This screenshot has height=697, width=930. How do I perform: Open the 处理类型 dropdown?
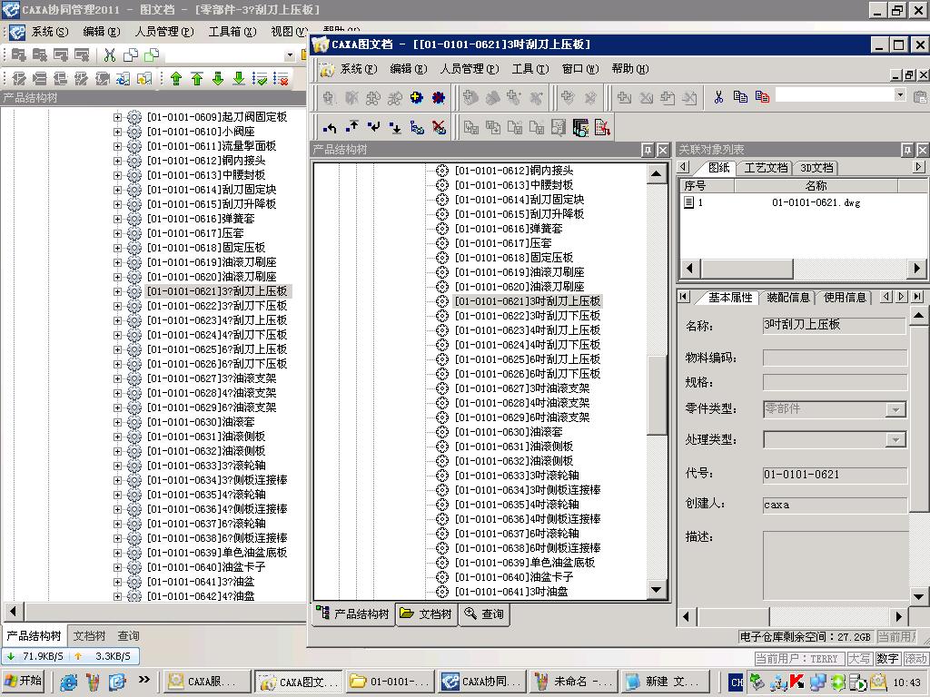coord(895,440)
